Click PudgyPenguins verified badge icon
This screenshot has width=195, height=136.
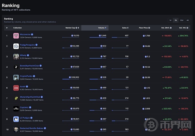pos(36,45)
